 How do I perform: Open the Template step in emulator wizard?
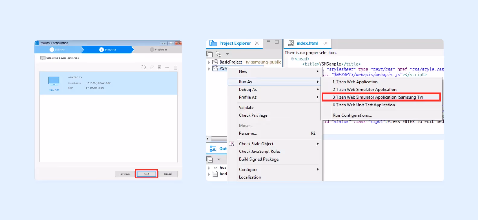[107, 49]
